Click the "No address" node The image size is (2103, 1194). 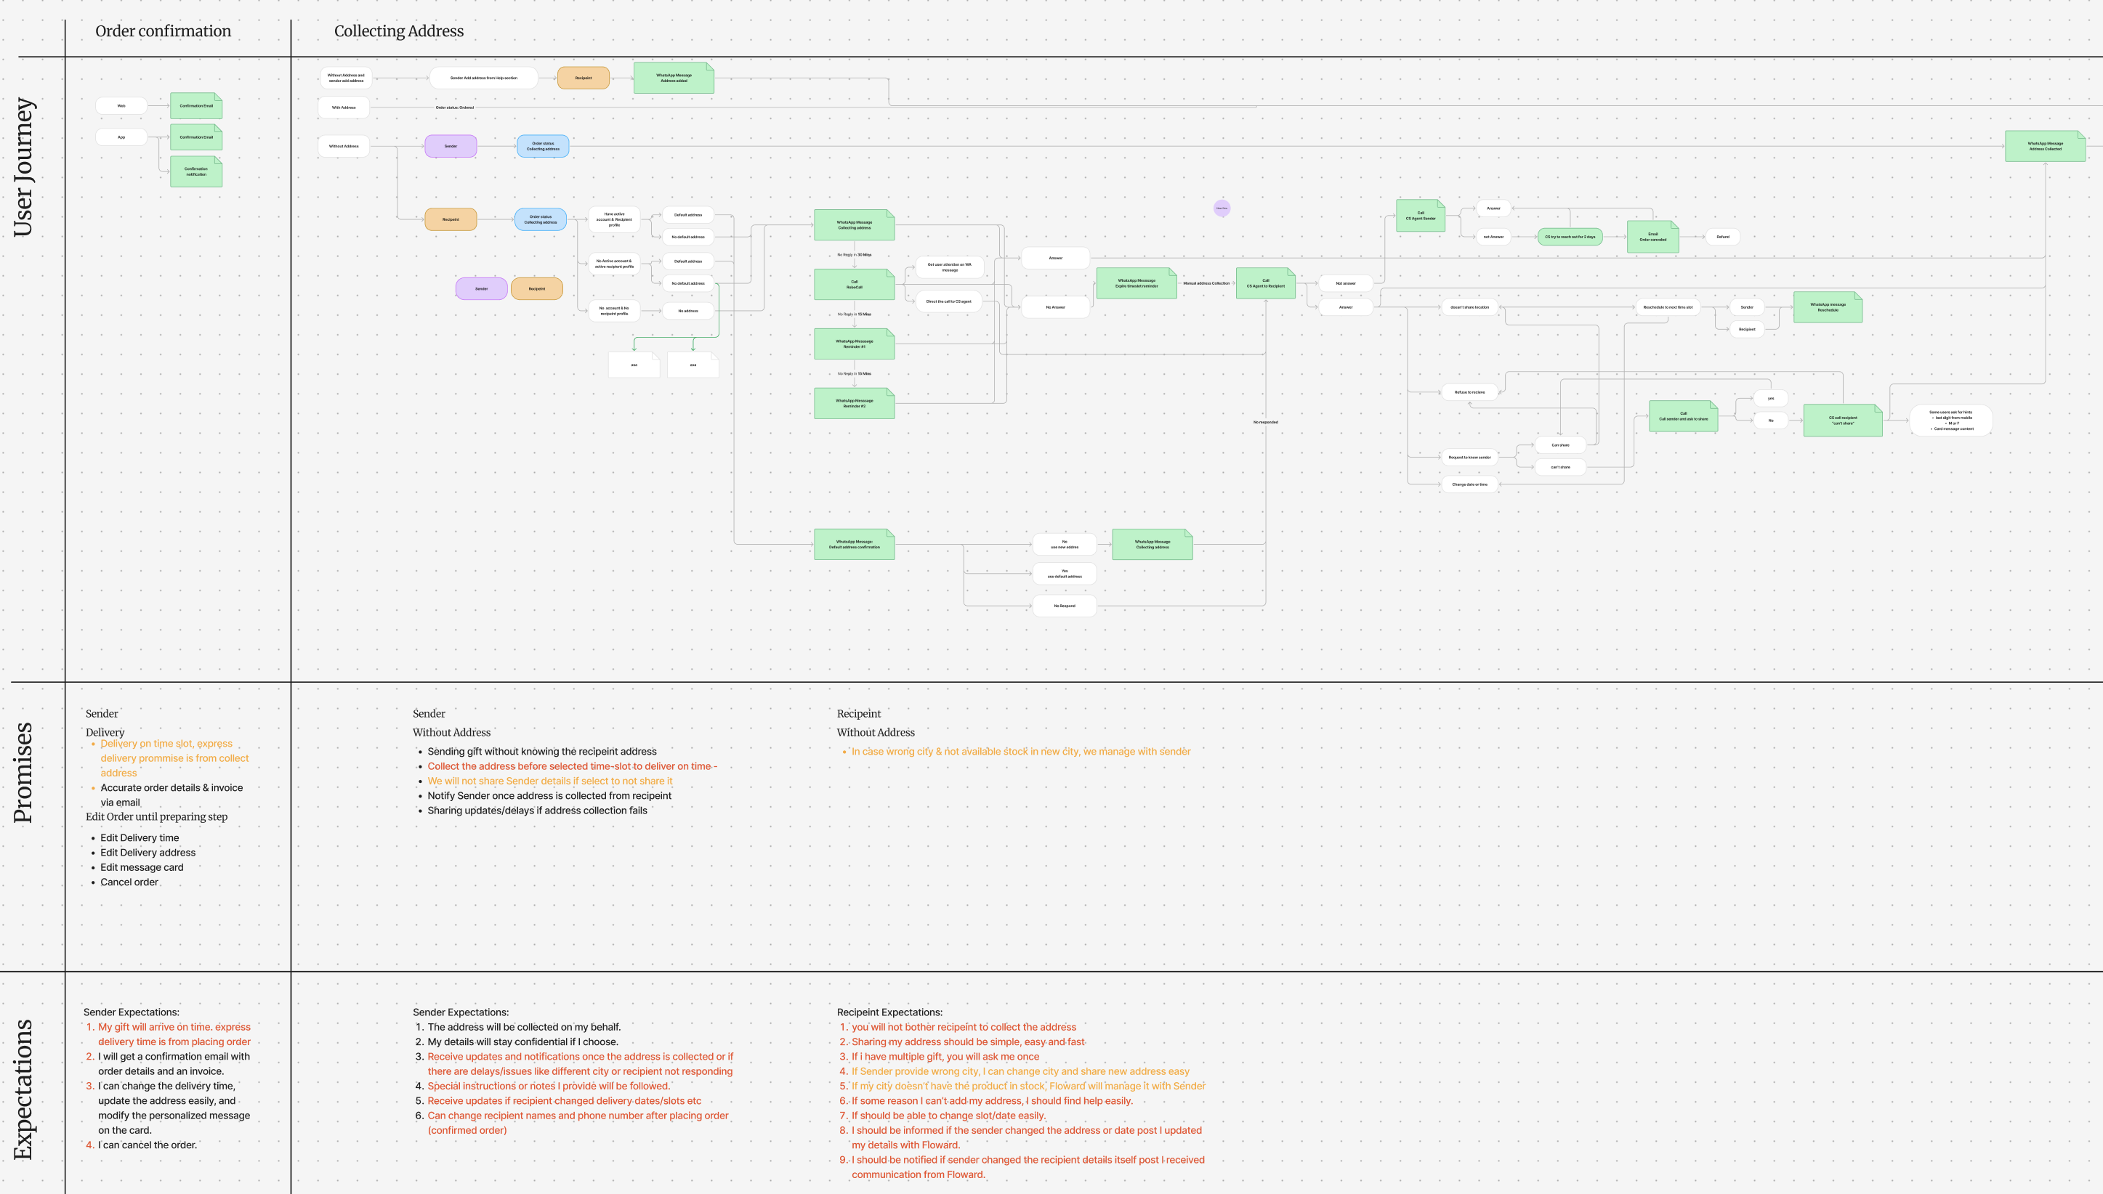(x=687, y=311)
